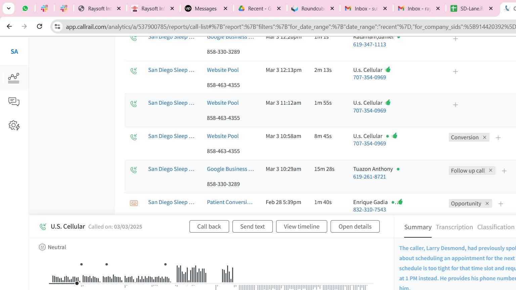
Task: Reload the current page
Action: (x=39, y=26)
